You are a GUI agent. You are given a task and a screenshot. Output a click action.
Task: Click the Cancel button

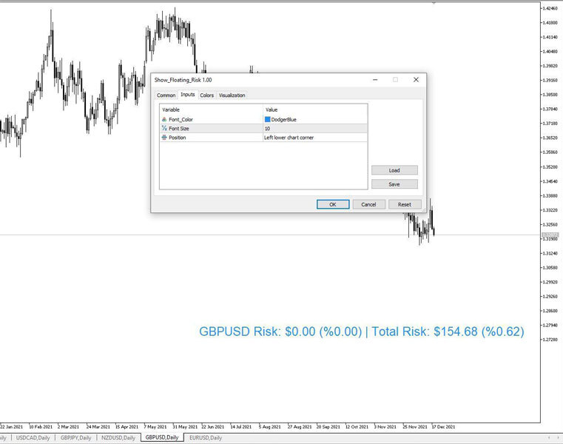368,204
